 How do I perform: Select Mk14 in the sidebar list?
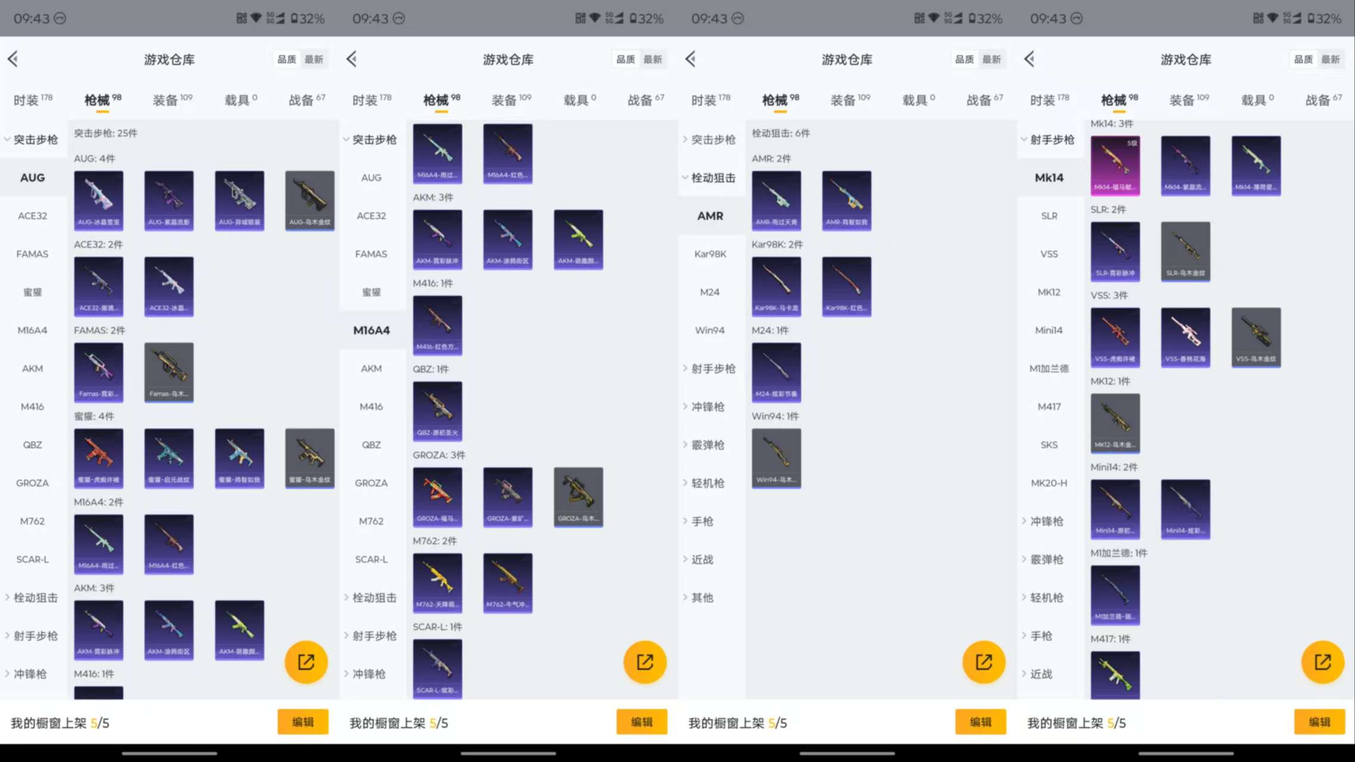[1049, 177]
